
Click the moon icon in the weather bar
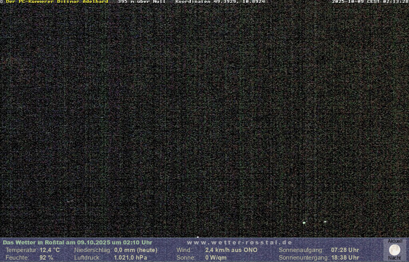[x=395, y=250]
